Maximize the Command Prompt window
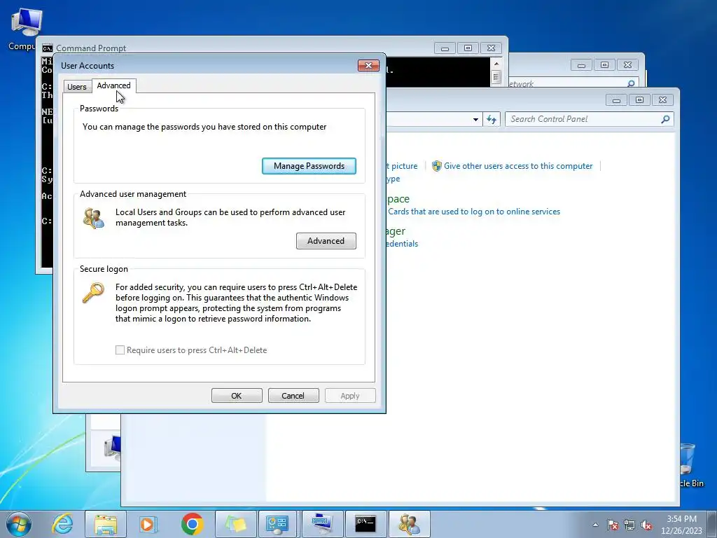This screenshot has height=538, width=717. [468, 48]
